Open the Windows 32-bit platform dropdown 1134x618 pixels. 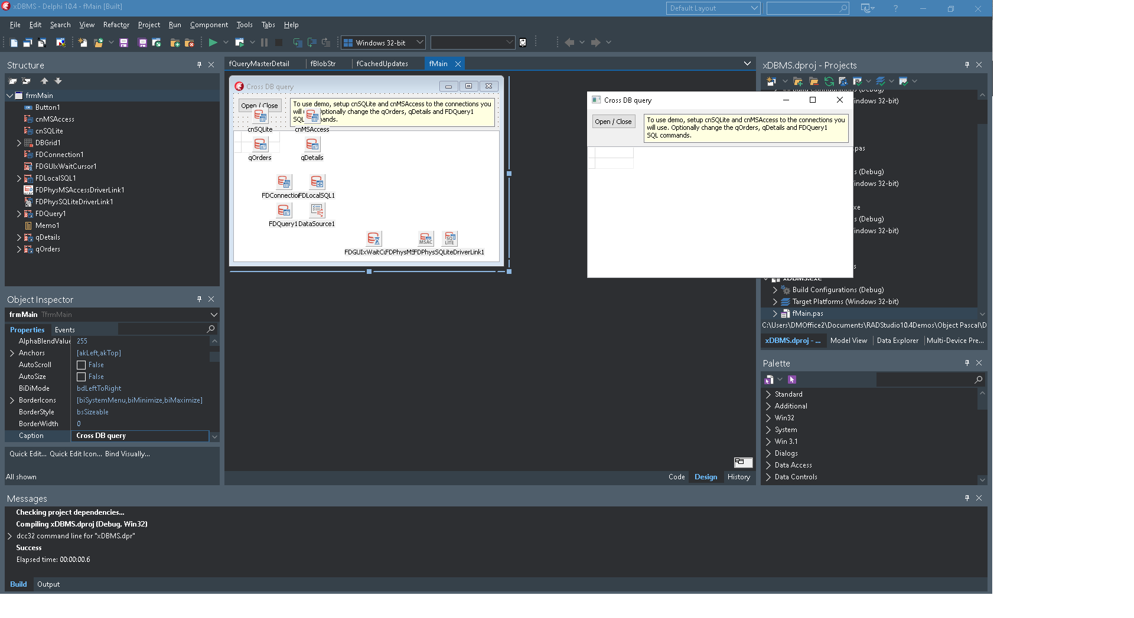pos(419,42)
